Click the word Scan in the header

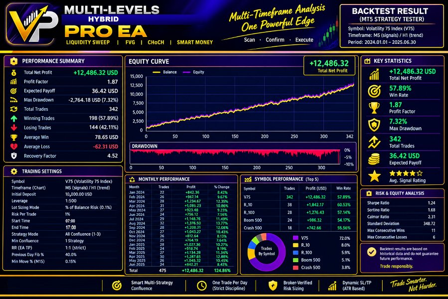coord(249,40)
